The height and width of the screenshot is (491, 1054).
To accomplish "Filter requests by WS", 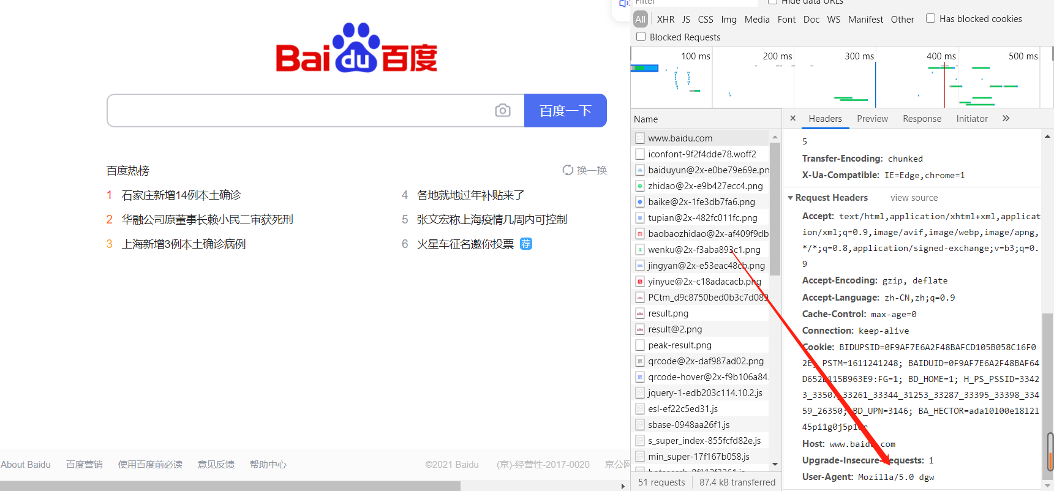I will [834, 20].
